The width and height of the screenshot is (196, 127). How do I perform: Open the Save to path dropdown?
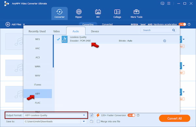coord(84,121)
